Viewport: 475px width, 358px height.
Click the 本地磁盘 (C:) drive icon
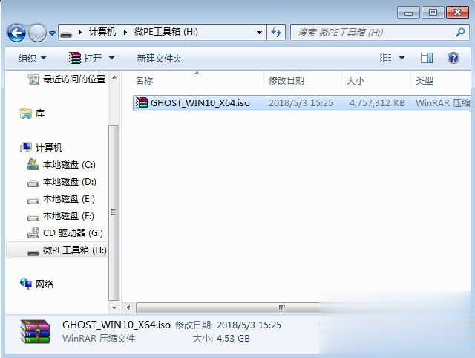coord(33,164)
